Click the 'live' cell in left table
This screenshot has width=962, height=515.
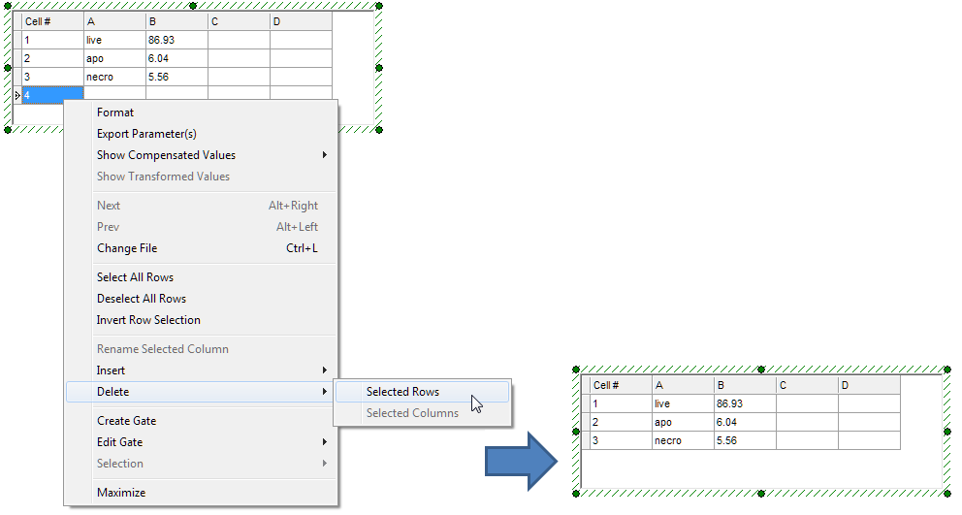coord(113,40)
